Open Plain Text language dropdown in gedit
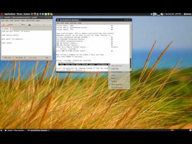 tap(8, 58)
